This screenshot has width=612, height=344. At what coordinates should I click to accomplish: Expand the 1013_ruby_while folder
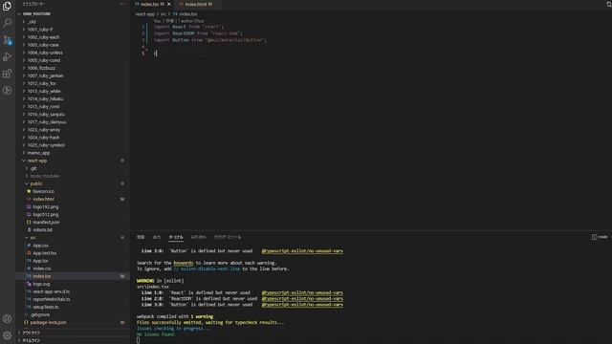[x=44, y=92]
